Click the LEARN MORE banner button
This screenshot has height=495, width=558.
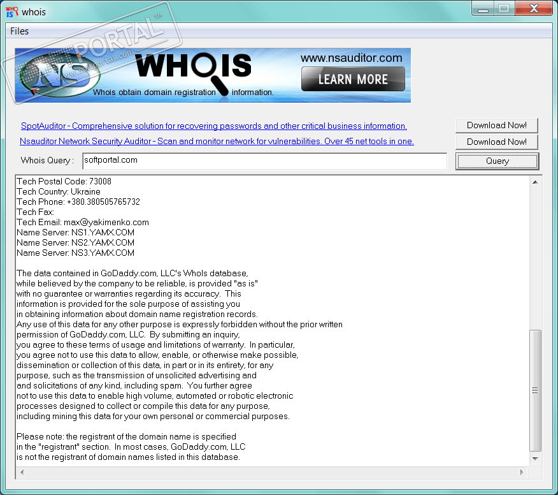(x=353, y=79)
